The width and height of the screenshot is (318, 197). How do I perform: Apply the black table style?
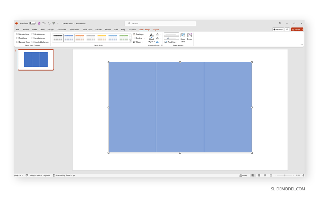pyautogui.click(x=58, y=38)
